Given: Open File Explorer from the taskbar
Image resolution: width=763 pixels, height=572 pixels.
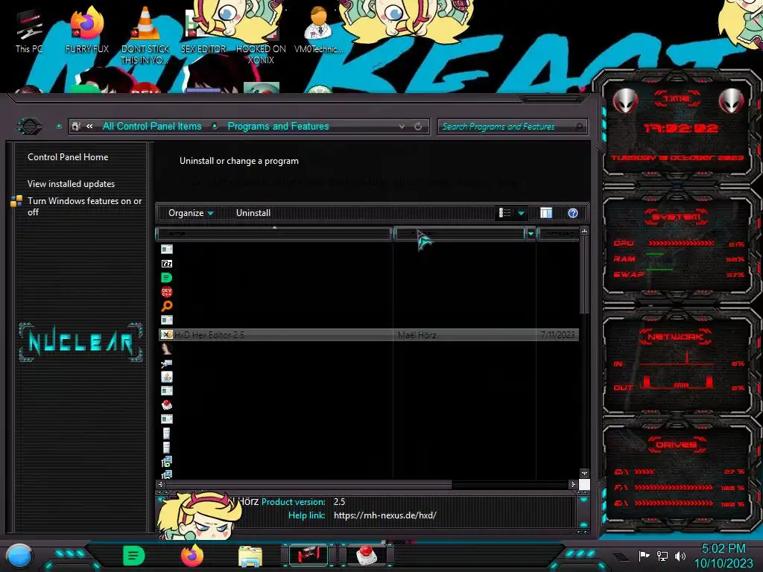Looking at the screenshot, I should pos(250,556).
